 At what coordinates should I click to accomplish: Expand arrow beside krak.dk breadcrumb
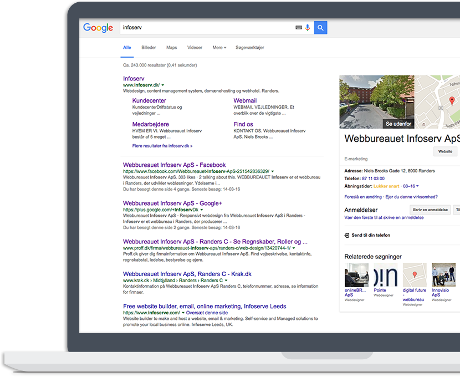pos(226,281)
